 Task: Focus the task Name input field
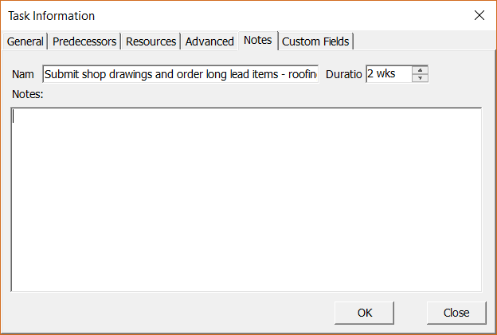click(x=180, y=74)
